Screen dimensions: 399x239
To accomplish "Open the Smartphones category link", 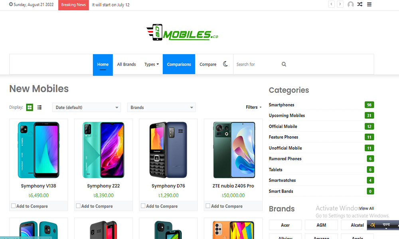I will click(x=281, y=105).
